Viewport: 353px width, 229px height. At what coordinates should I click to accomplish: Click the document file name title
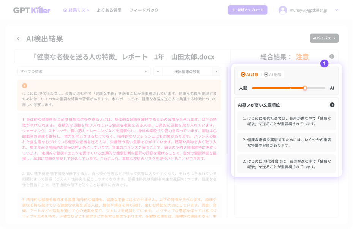[123, 57]
